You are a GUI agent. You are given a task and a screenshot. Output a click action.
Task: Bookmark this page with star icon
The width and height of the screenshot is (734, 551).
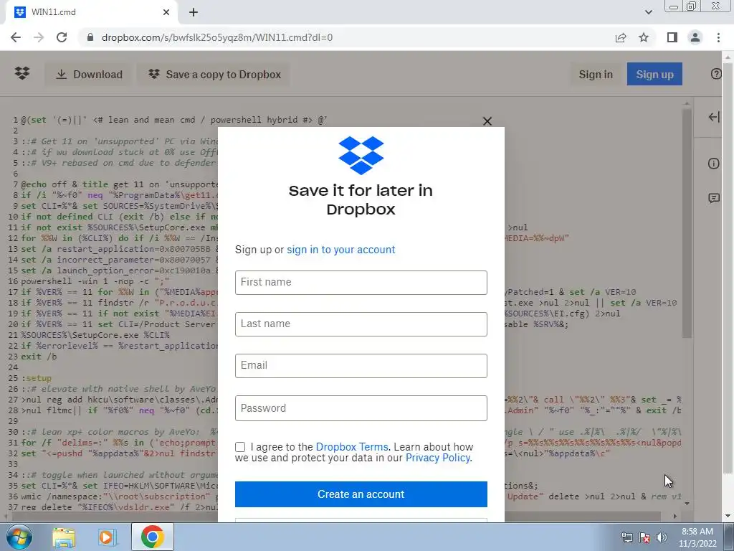(x=644, y=37)
